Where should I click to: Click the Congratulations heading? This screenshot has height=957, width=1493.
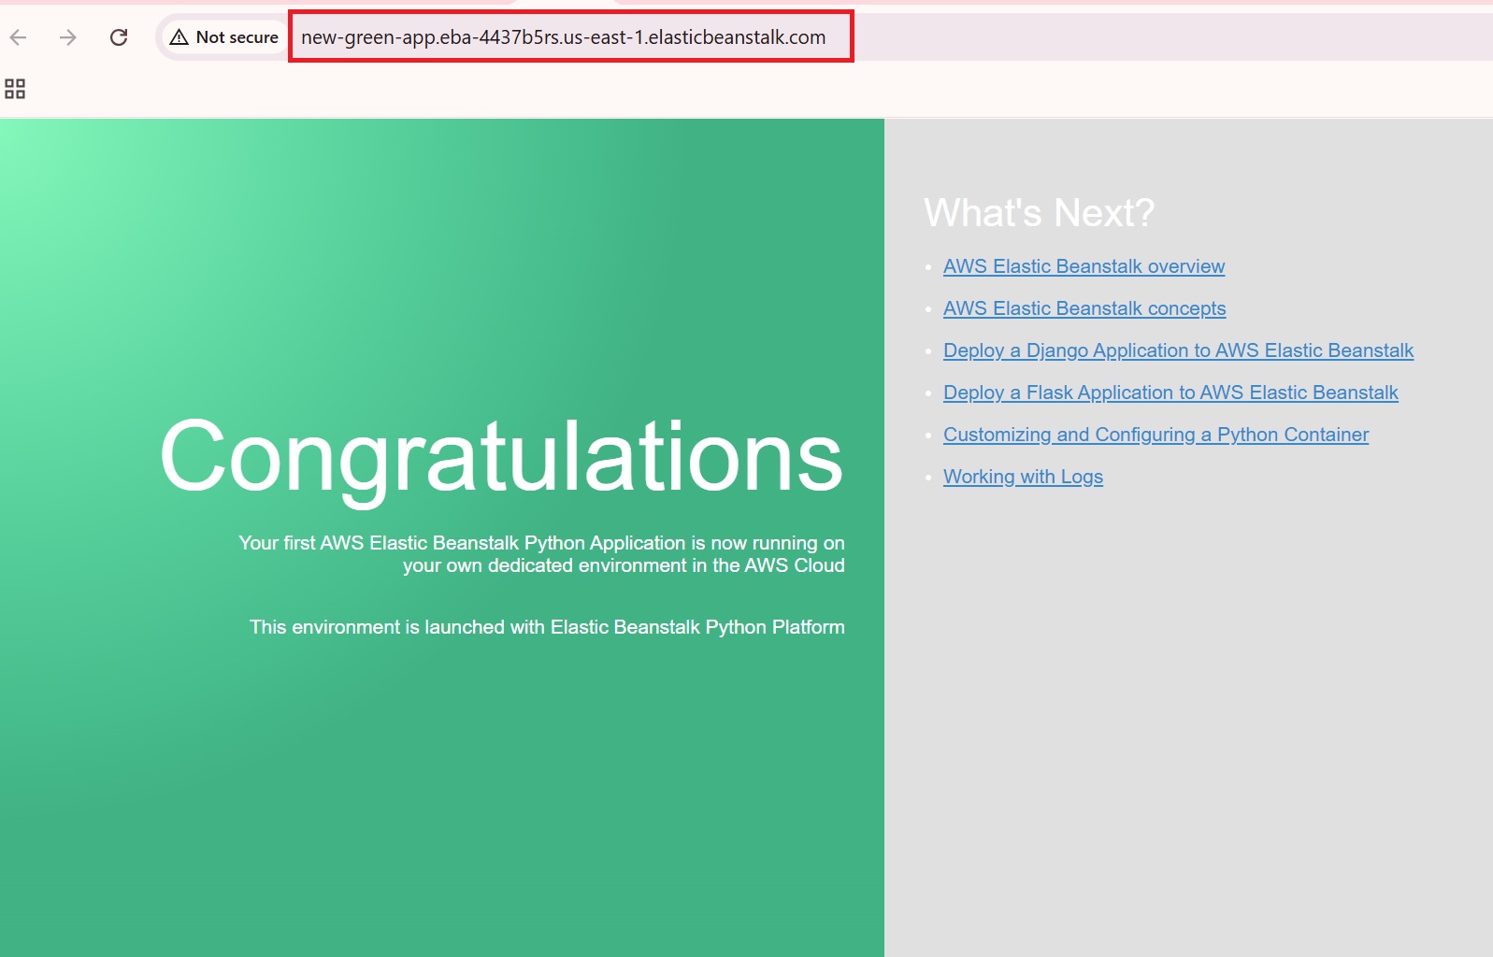click(501, 456)
